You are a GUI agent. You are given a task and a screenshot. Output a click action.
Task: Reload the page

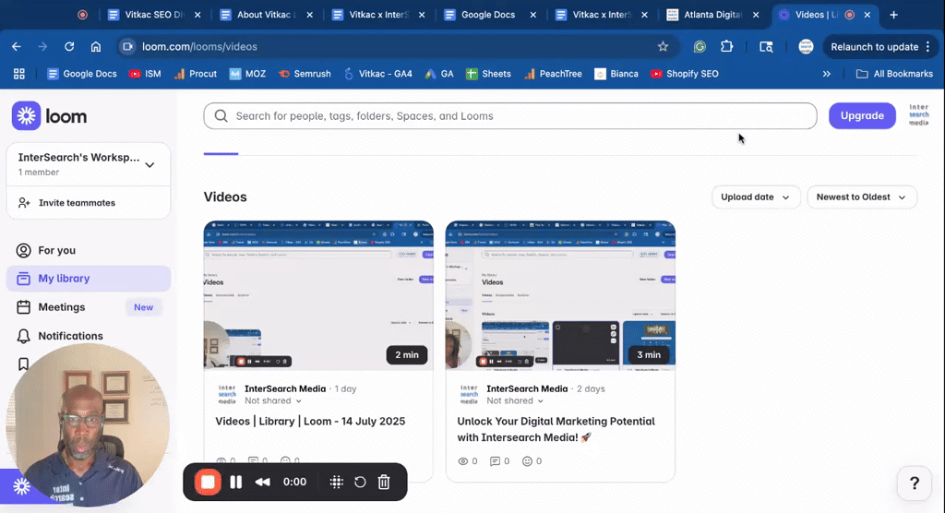(x=69, y=46)
